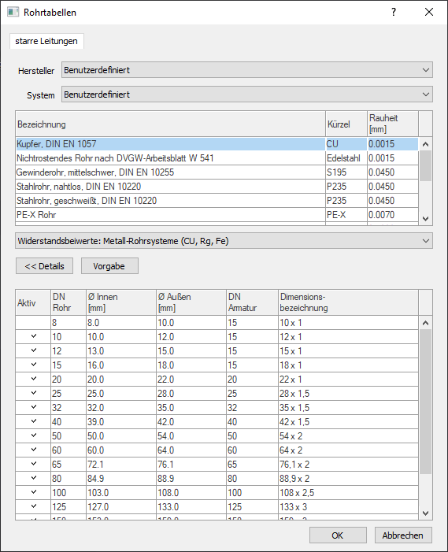The width and height of the screenshot is (448, 552).
Task: Click the Bezeichnung column header
Action: coord(170,124)
